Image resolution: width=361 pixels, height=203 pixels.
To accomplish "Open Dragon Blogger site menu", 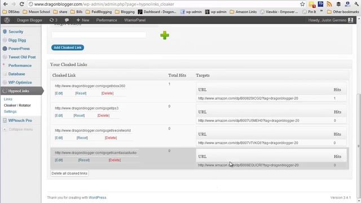I will point(29,20).
